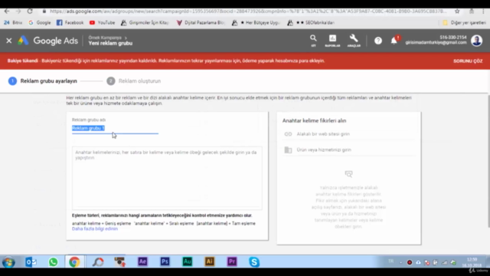The image size is (490, 276).
Task: Click the Google Ads logo
Action: tap(47, 41)
